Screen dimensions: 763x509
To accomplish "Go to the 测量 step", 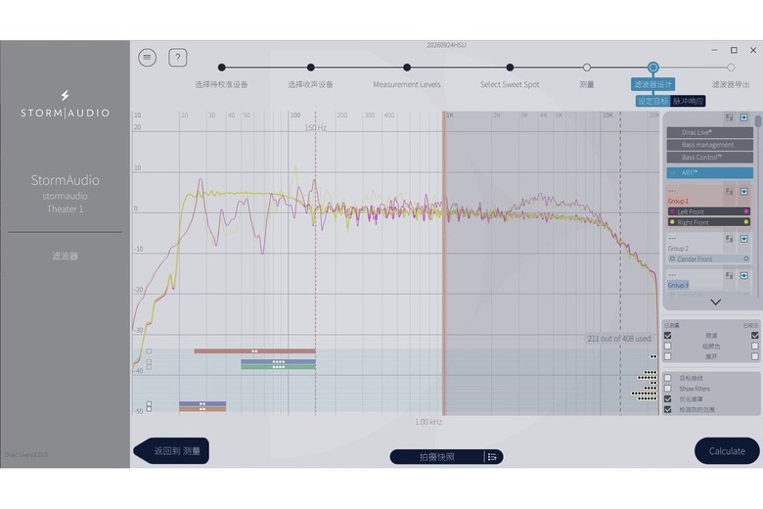I will (x=587, y=68).
